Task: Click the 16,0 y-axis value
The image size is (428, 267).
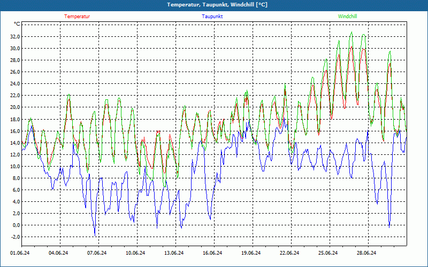Action: pyautogui.click(x=15, y=131)
